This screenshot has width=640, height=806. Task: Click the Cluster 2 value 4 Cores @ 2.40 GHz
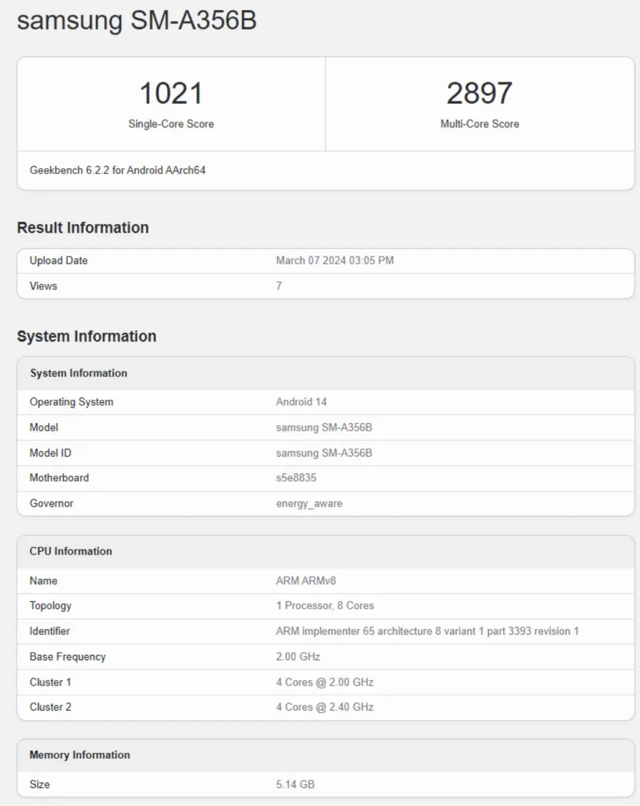point(325,707)
